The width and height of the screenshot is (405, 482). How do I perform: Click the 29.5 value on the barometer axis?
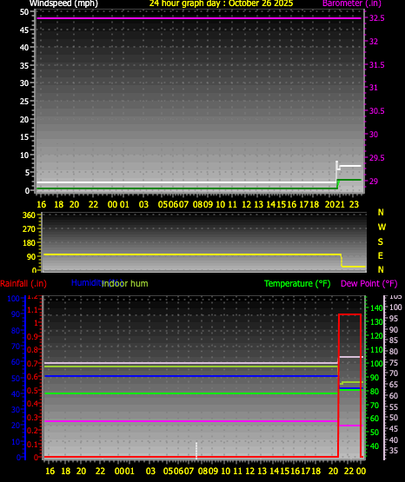377,158
